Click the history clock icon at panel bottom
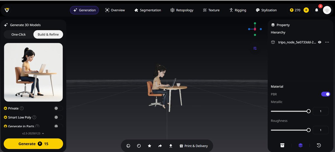 [x=319, y=145]
